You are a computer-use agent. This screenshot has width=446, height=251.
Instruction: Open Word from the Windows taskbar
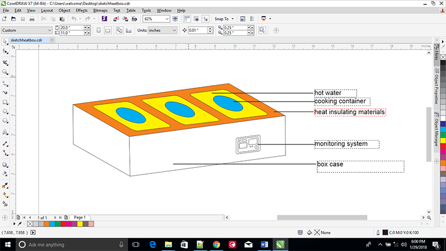click(x=264, y=244)
